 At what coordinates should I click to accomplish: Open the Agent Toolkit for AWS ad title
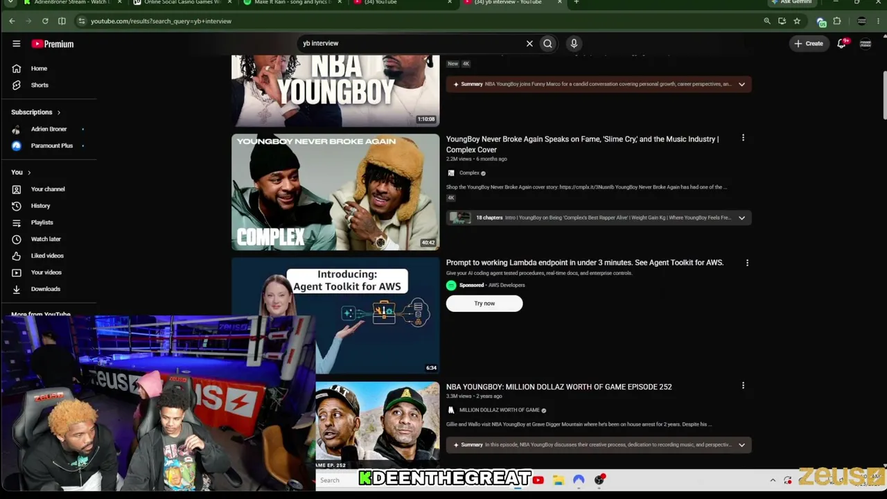coord(585,263)
